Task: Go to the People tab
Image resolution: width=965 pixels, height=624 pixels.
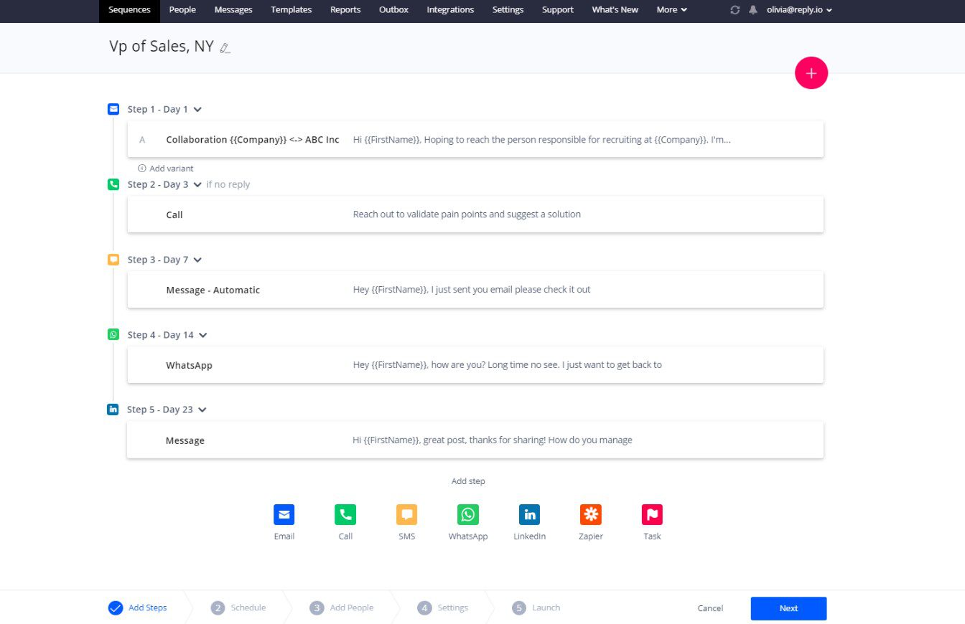Action: [x=182, y=10]
